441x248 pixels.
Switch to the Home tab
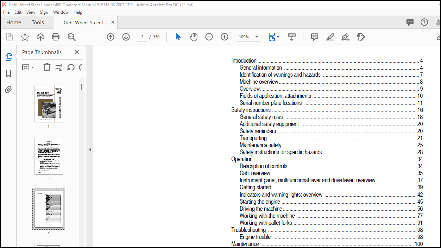point(14,22)
